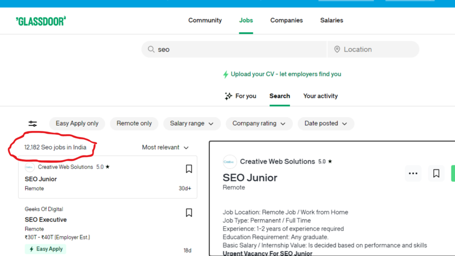Click the Job Location: Remote Job line
This screenshot has height=256, width=455.
click(x=285, y=212)
